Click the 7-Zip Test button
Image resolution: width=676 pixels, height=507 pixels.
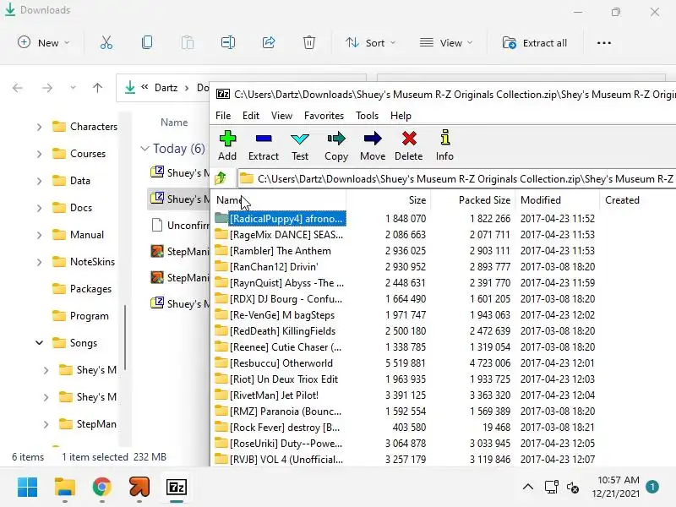pos(300,145)
